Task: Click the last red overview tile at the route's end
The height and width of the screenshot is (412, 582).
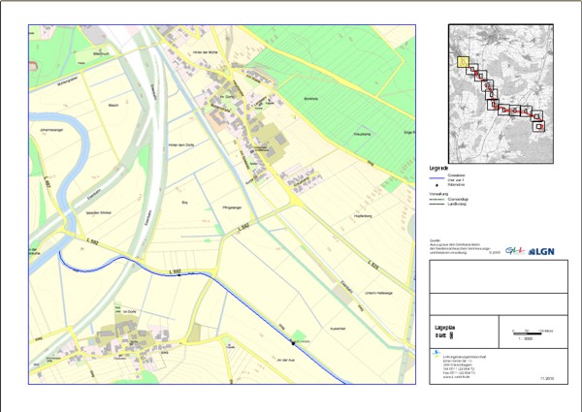Action: point(538,125)
